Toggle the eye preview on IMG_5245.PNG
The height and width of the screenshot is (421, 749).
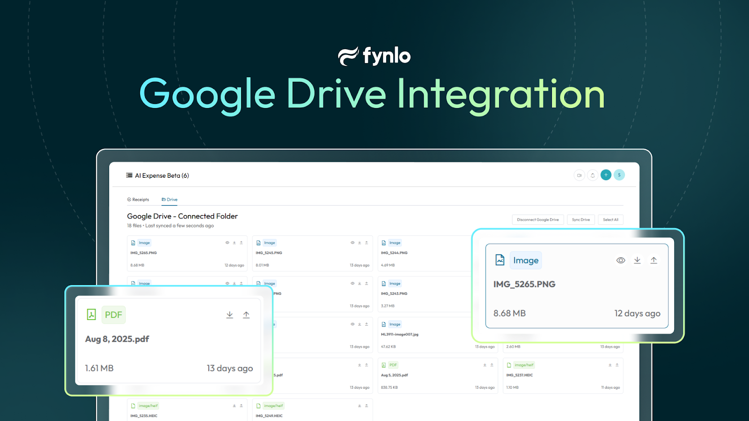352,243
